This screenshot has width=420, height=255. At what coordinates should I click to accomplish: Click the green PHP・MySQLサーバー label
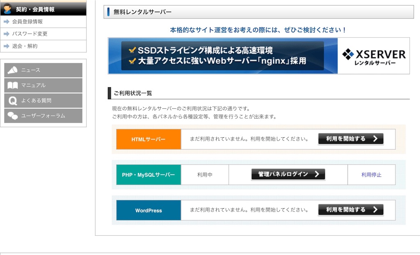[x=148, y=175]
